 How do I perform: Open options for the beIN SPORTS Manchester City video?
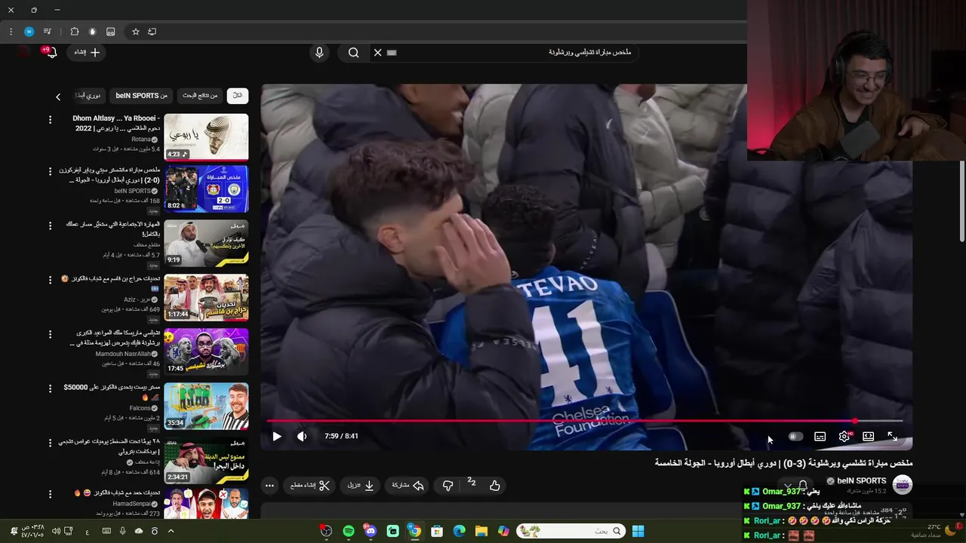tap(51, 172)
